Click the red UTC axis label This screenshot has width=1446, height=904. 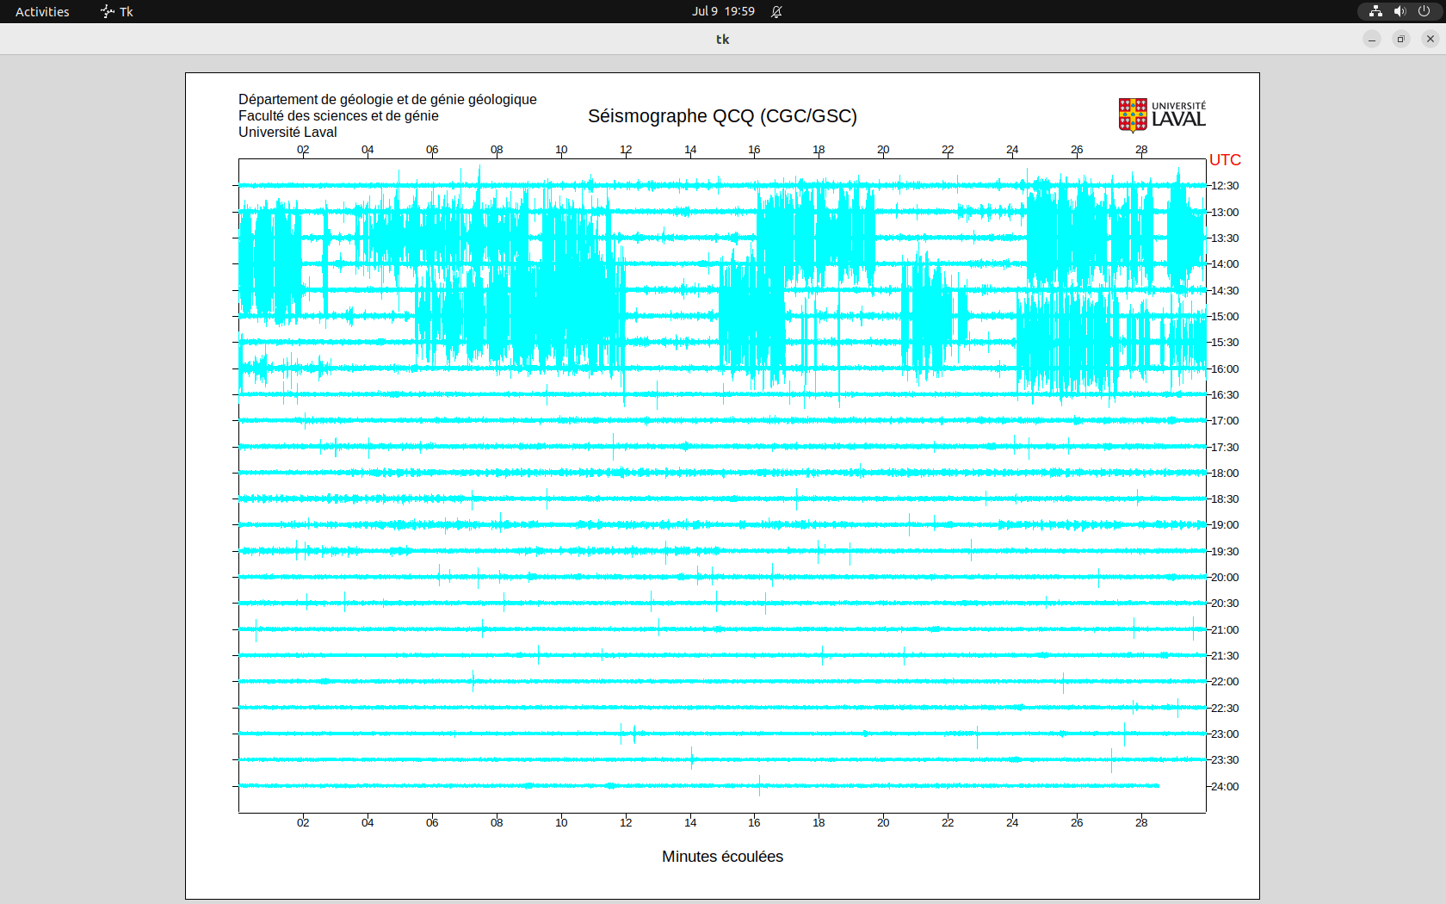click(x=1225, y=160)
